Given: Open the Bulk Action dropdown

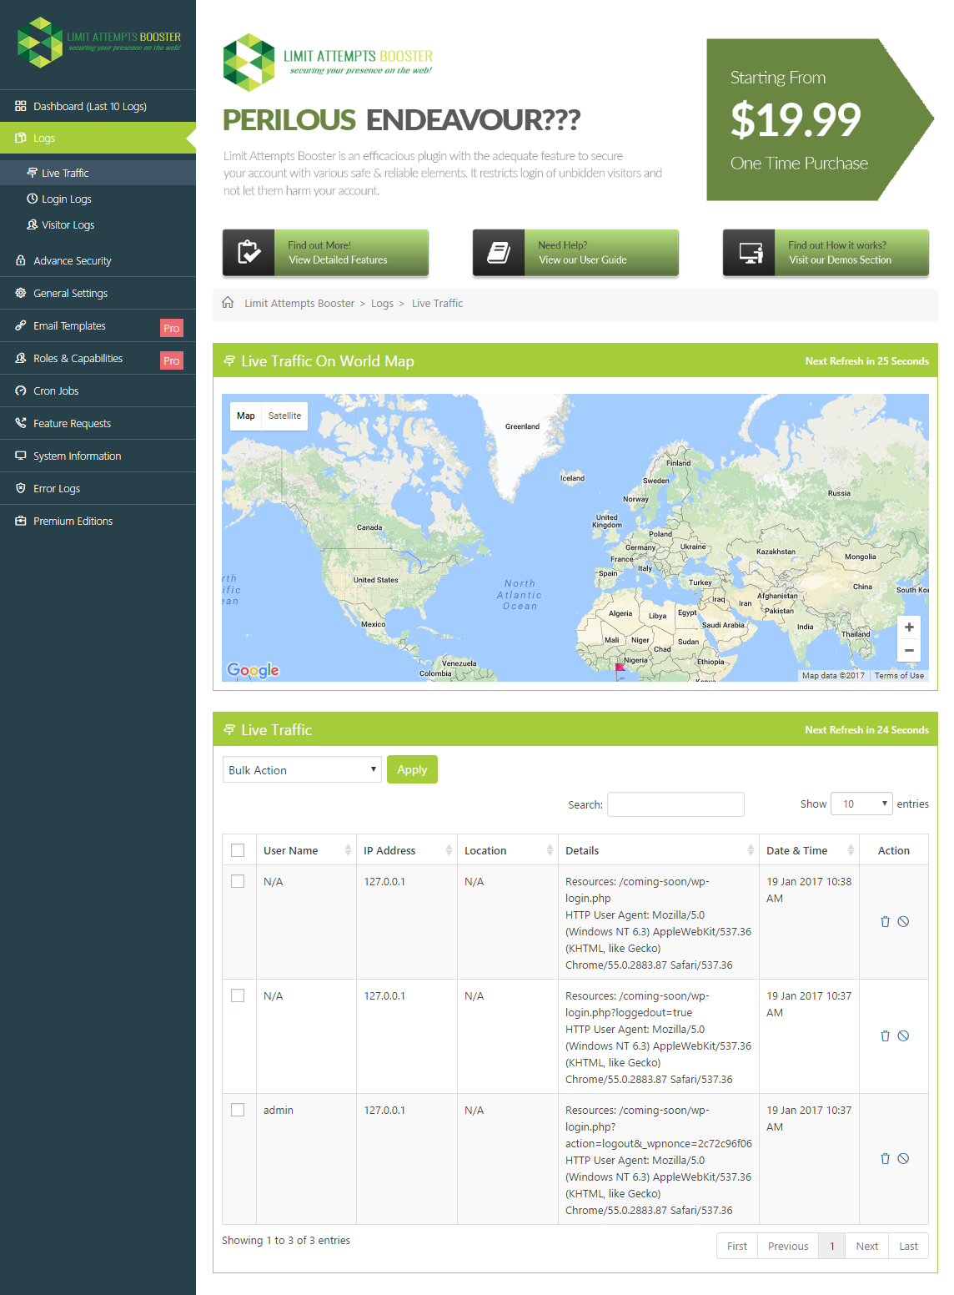Looking at the screenshot, I should [x=302, y=769].
